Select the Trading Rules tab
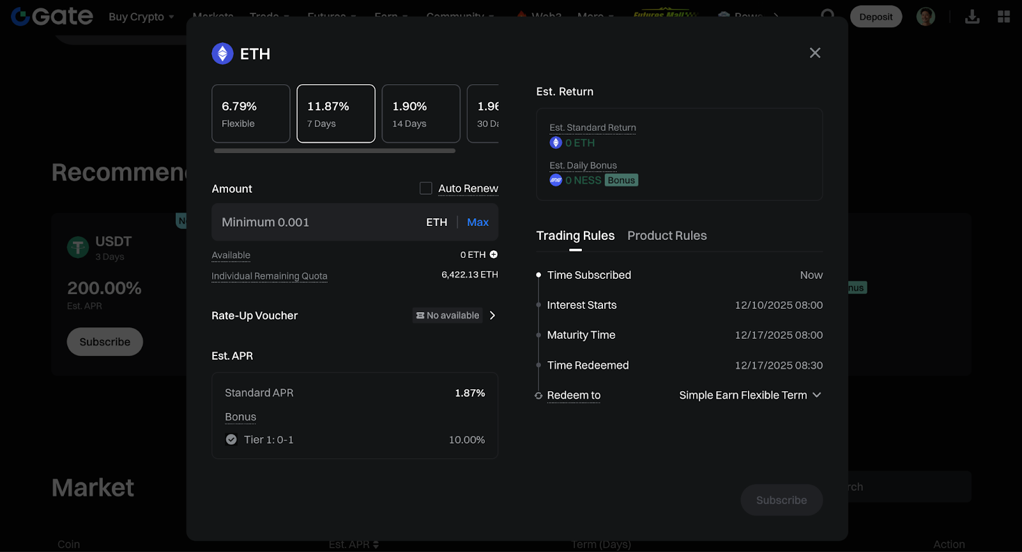The height and width of the screenshot is (552, 1022). click(575, 235)
